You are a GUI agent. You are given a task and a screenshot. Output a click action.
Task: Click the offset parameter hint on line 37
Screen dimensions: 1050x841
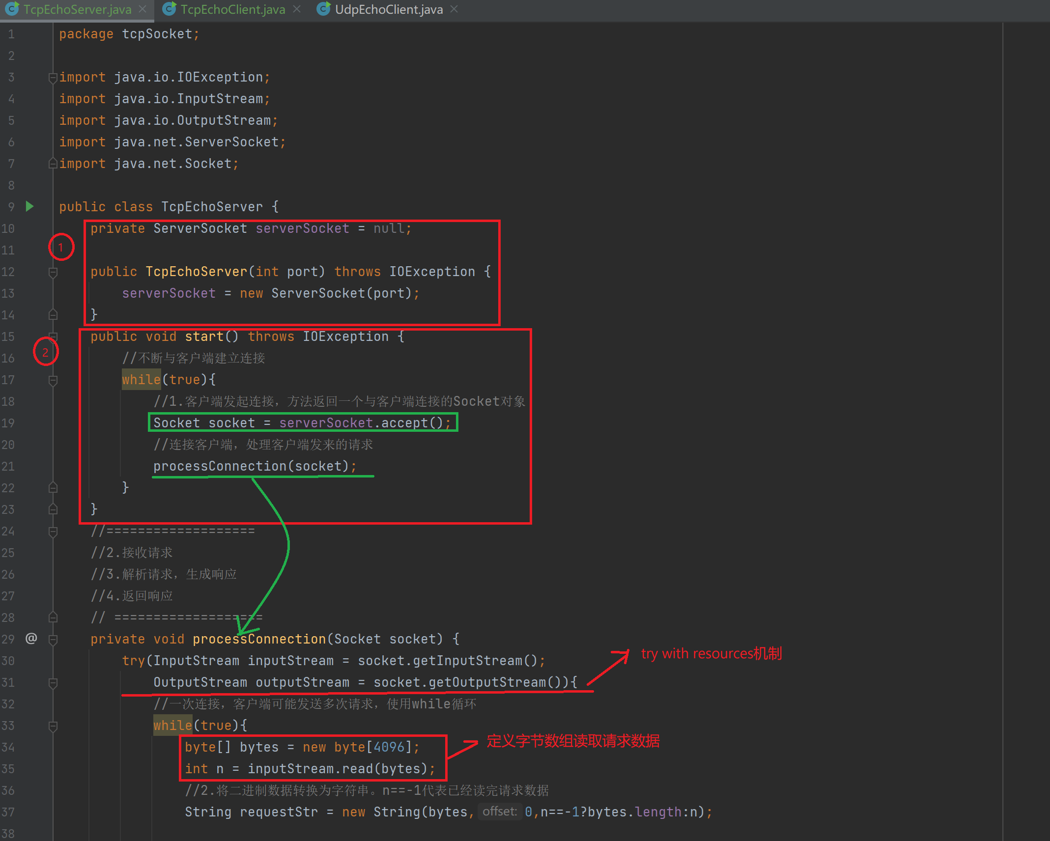(499, 812)
